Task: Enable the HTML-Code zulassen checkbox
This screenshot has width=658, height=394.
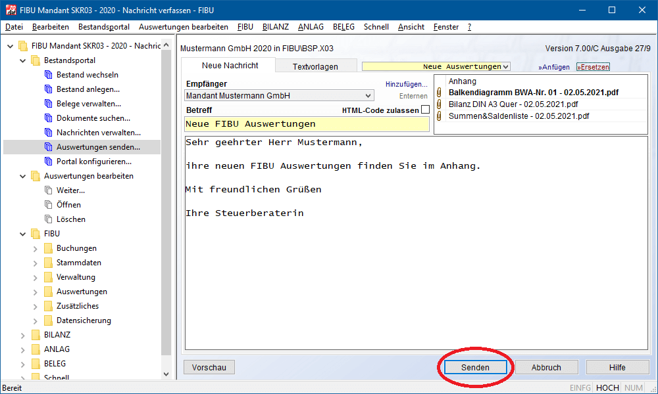Action: (x=425, y=110)
